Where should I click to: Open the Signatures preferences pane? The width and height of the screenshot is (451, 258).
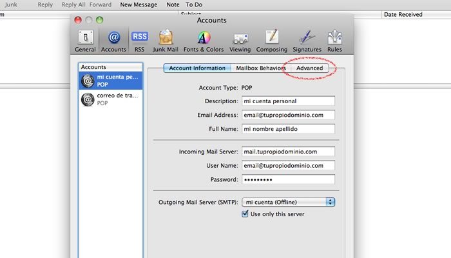(x=307, y=41)
